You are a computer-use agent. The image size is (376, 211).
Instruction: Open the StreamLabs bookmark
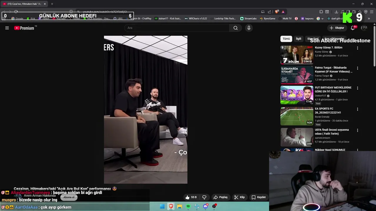click(248, 18)
